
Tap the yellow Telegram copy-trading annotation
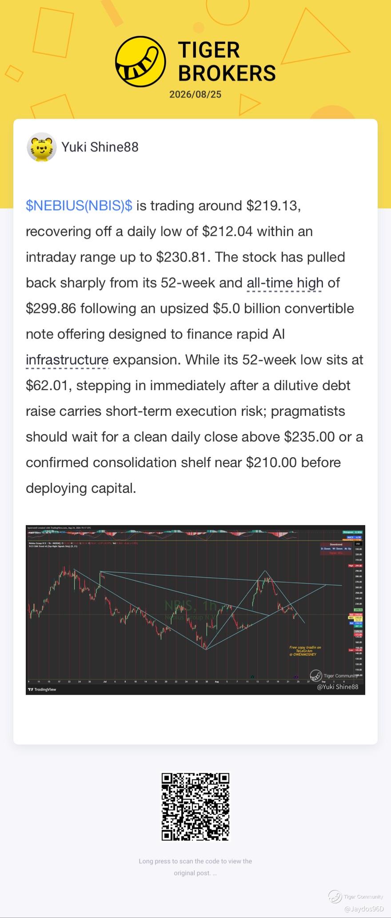coord(305,651)
